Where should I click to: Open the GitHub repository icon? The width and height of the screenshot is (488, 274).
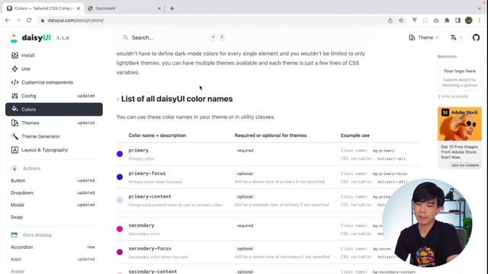click(x=476, y=37)
